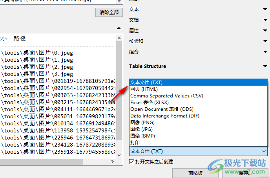The width and height of the screenshot is (270, 178).
Task: Click the row \tools\桌面\图片\0.jpeg
Action: click(x=37, y=53)
